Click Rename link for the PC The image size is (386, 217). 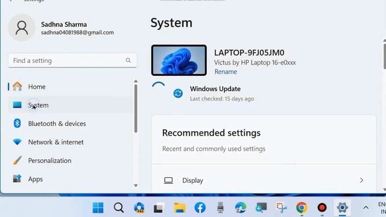tap(226, 72)
